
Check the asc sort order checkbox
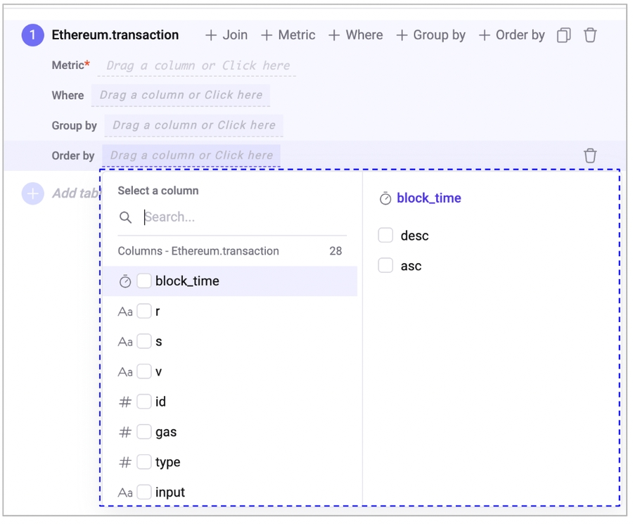[x=385, y=266]
